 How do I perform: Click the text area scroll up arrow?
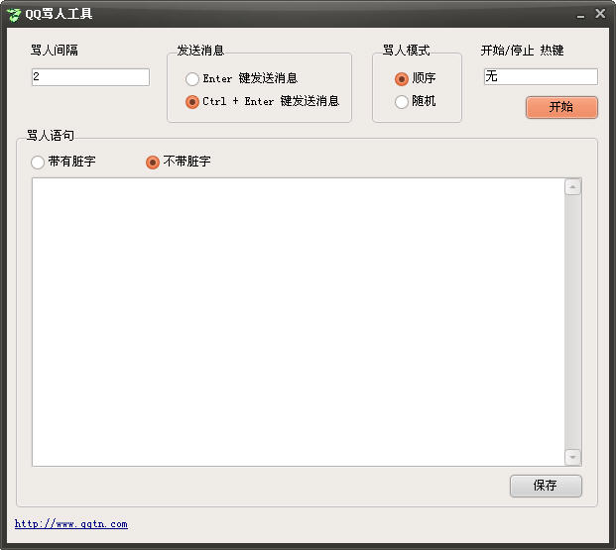(x=572, y=187)
